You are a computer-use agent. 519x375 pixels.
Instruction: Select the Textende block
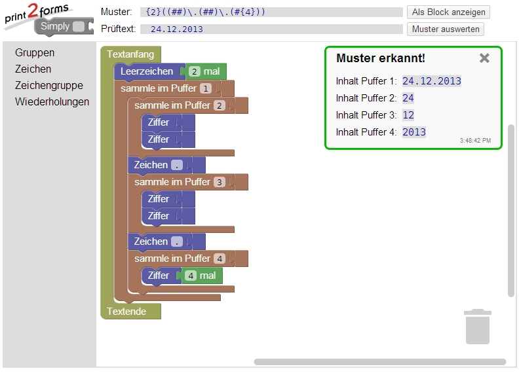click(x=126, y=312)
